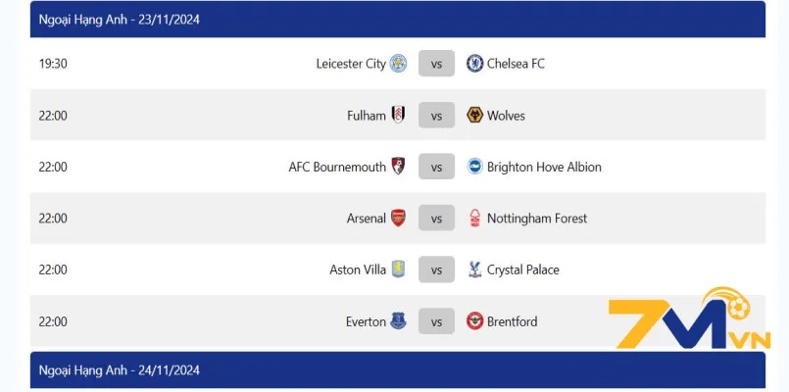The width and height of the screenshot is (789, 392).
Task: Select the Ngoại Hạng Anh 23/11/2024 header
Action: tap(119, 19)
